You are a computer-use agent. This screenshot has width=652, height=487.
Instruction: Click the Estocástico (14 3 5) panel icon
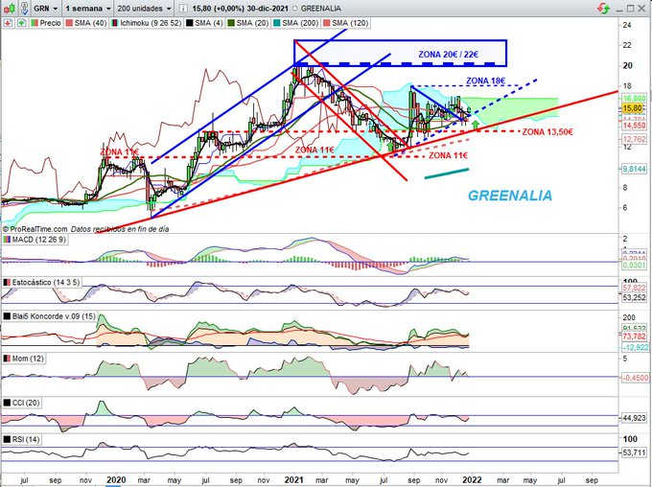pos(7,283)
